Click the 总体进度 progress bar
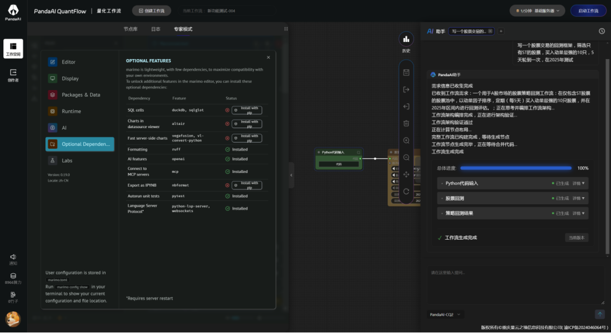 [515, 168]
